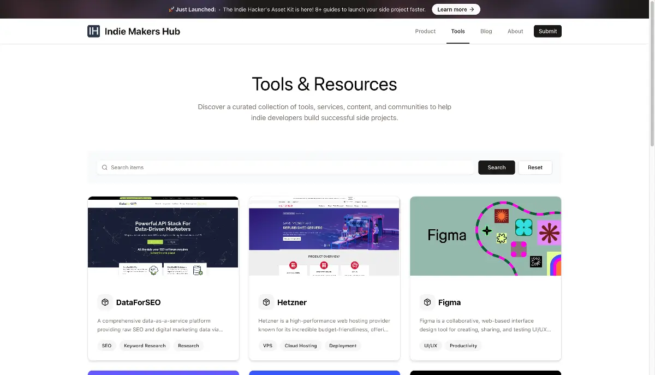Click the cube icon beside DataForSEO
This screenshot has width=655, height=375.
point(105,302)
